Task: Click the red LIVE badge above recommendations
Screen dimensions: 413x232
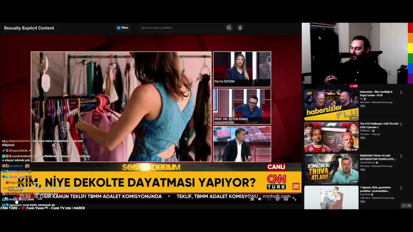Action: [354, 86]
